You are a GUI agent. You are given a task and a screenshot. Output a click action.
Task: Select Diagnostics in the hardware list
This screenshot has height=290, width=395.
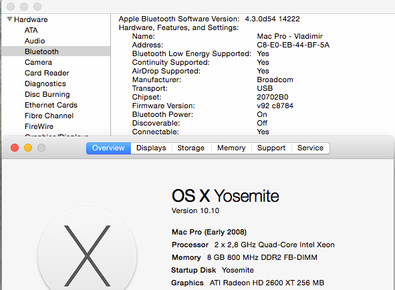45,84
